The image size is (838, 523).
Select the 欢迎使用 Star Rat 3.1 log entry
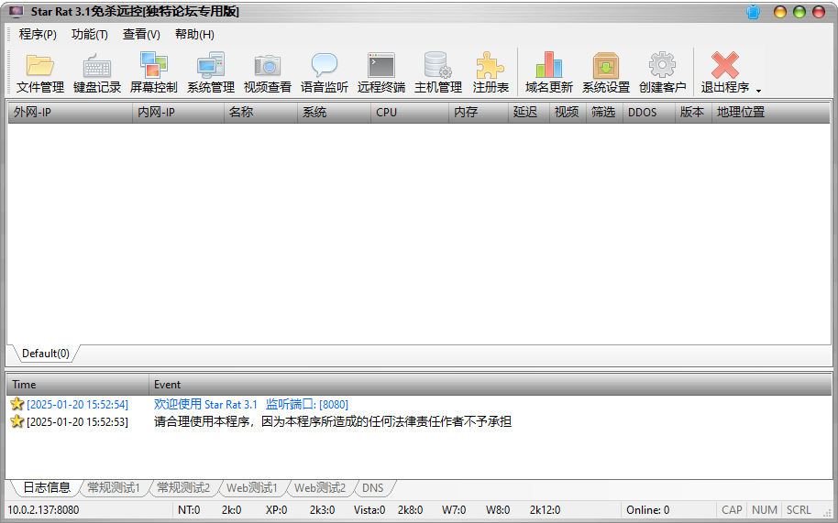coord(250,404)
